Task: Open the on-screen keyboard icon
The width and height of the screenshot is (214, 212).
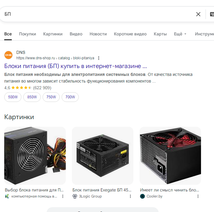Action: [212, 14]
